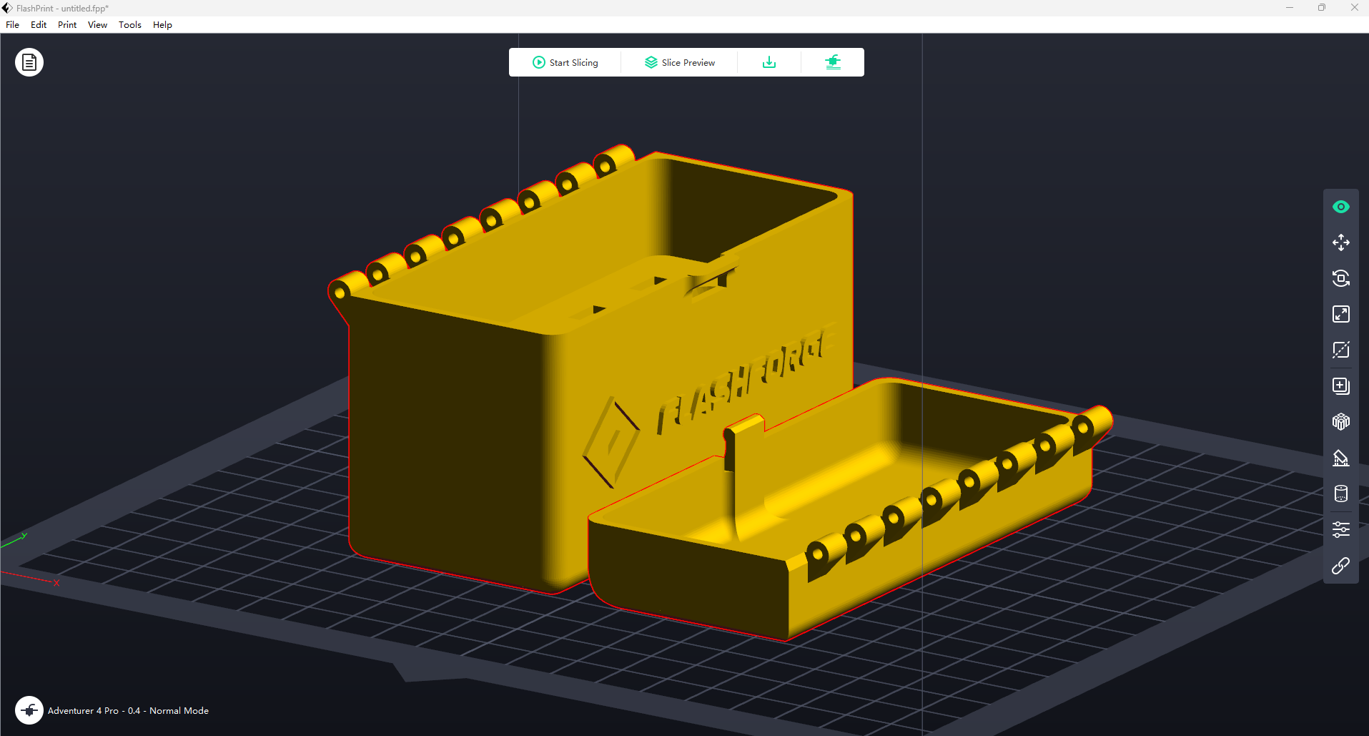Click the chain link icon
Image resolution: width=1369 pixels, height=736 pixels.
point(1340,566)
